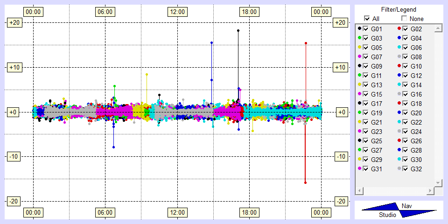Viewport: 448px width, 224px height.
Task: Toggle the G25 satellite checkbox
Action: coord(366,141)
